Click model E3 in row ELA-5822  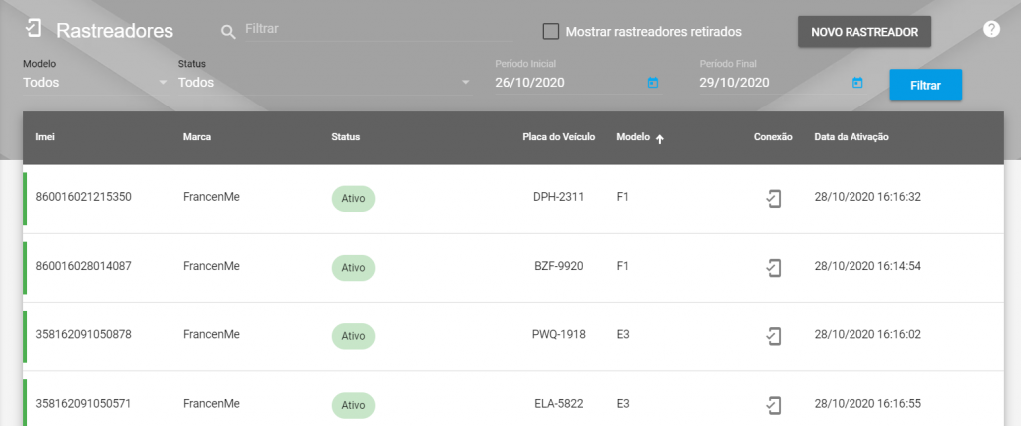point(623,404)
